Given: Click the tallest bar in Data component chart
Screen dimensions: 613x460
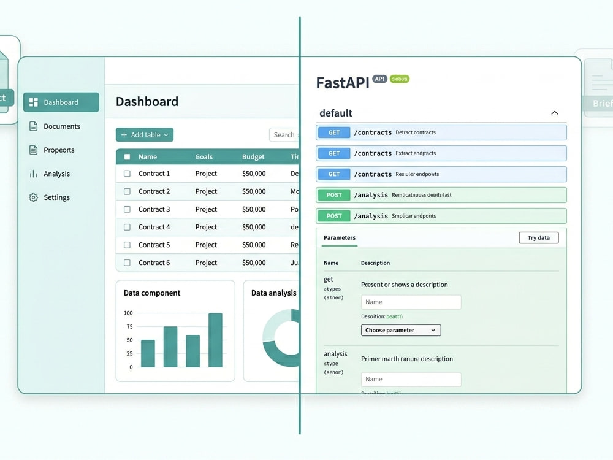Looking at the screenshot, I should [x=215, y=340].
